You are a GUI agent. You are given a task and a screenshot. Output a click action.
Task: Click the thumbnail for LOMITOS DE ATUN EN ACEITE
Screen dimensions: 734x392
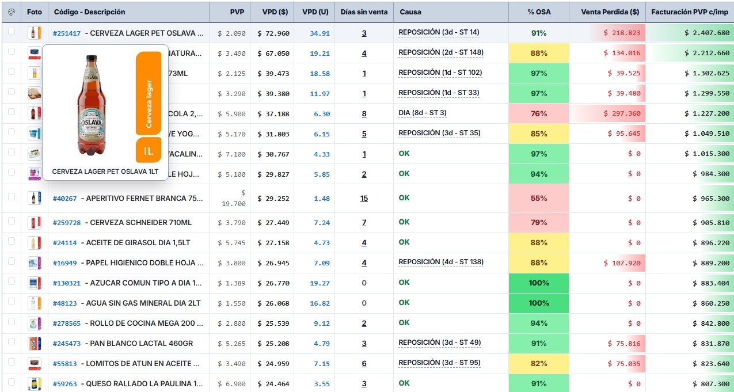pos(35,363)
